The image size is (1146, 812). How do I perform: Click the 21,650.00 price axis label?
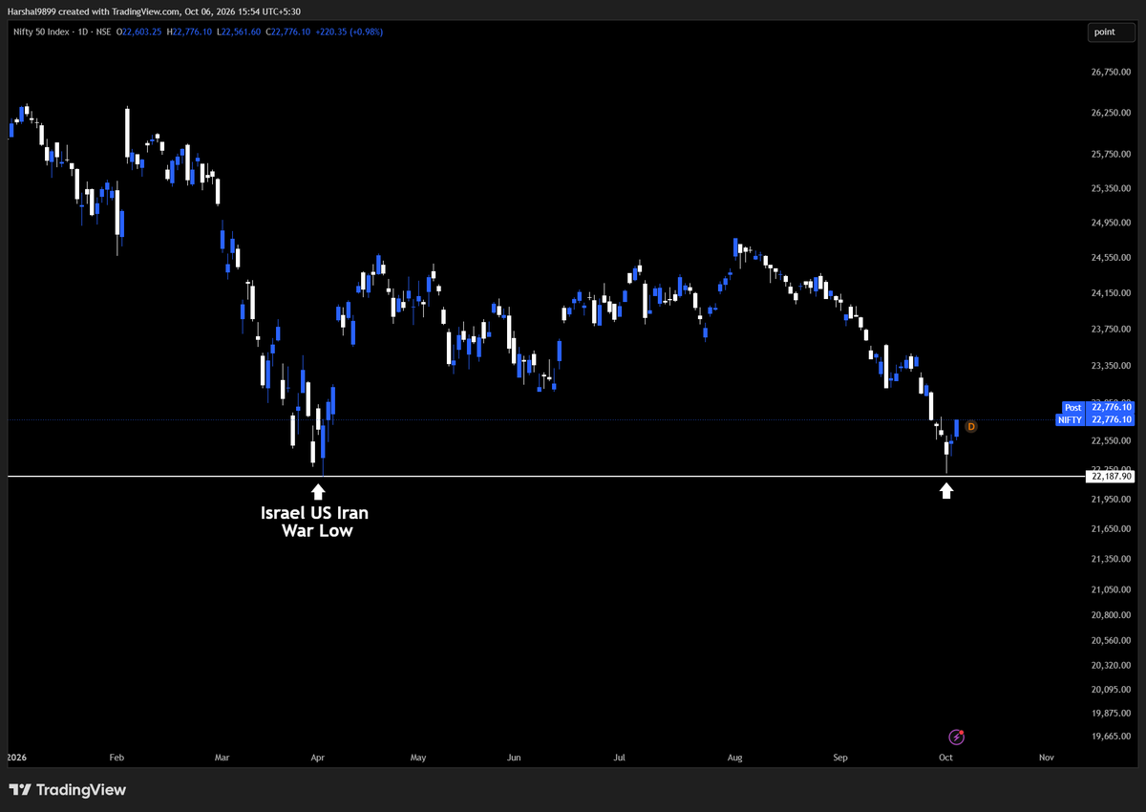click(1112, 528)
